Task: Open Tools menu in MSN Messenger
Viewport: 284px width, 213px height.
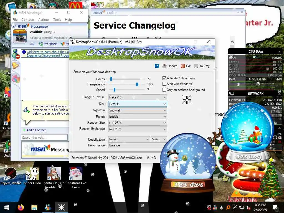Action: (57, 20)
